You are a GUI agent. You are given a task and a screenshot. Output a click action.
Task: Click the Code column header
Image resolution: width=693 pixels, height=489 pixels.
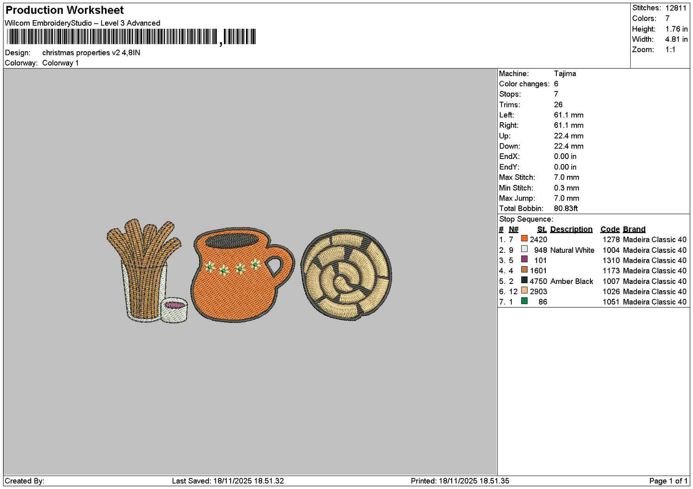[610, 229]
